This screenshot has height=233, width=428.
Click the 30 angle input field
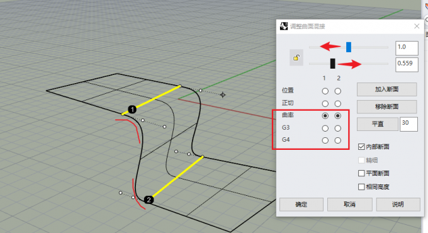[x=408, y=124]
